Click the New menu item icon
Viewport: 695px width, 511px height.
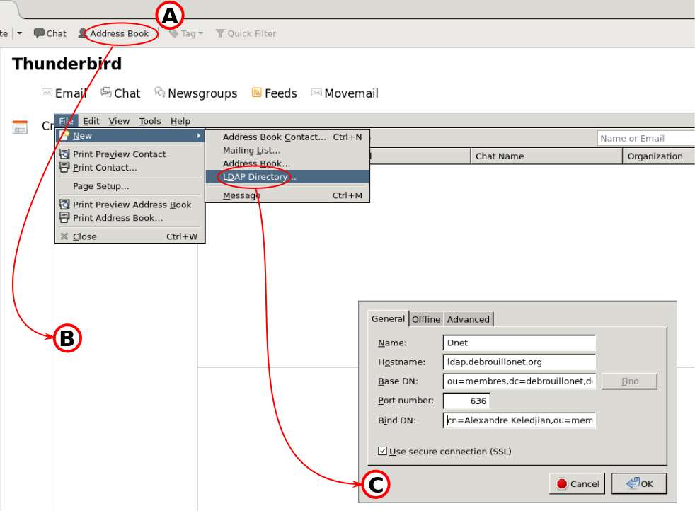point(64,135)
